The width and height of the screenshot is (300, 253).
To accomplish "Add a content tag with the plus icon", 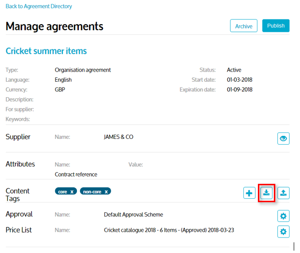I will [249, 193].
